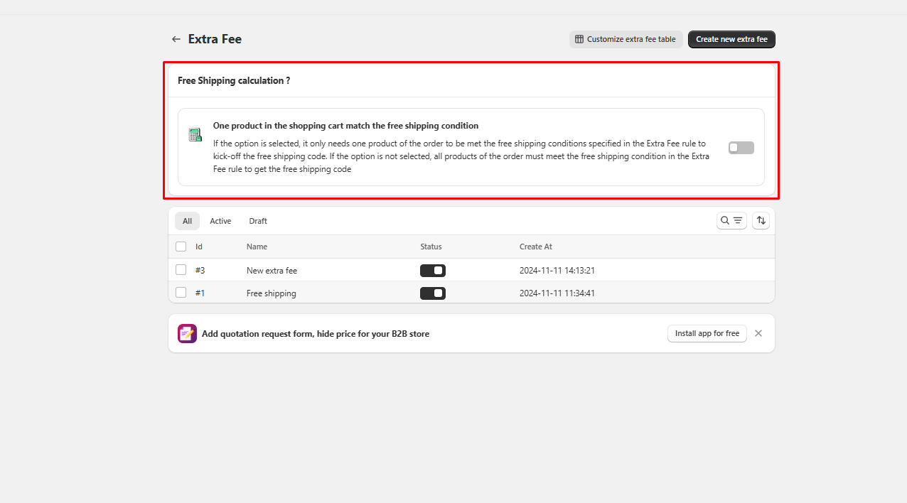The image size is (907, 503).
Task: Click the quotation form app icon
Action: [x=187, y=333]
